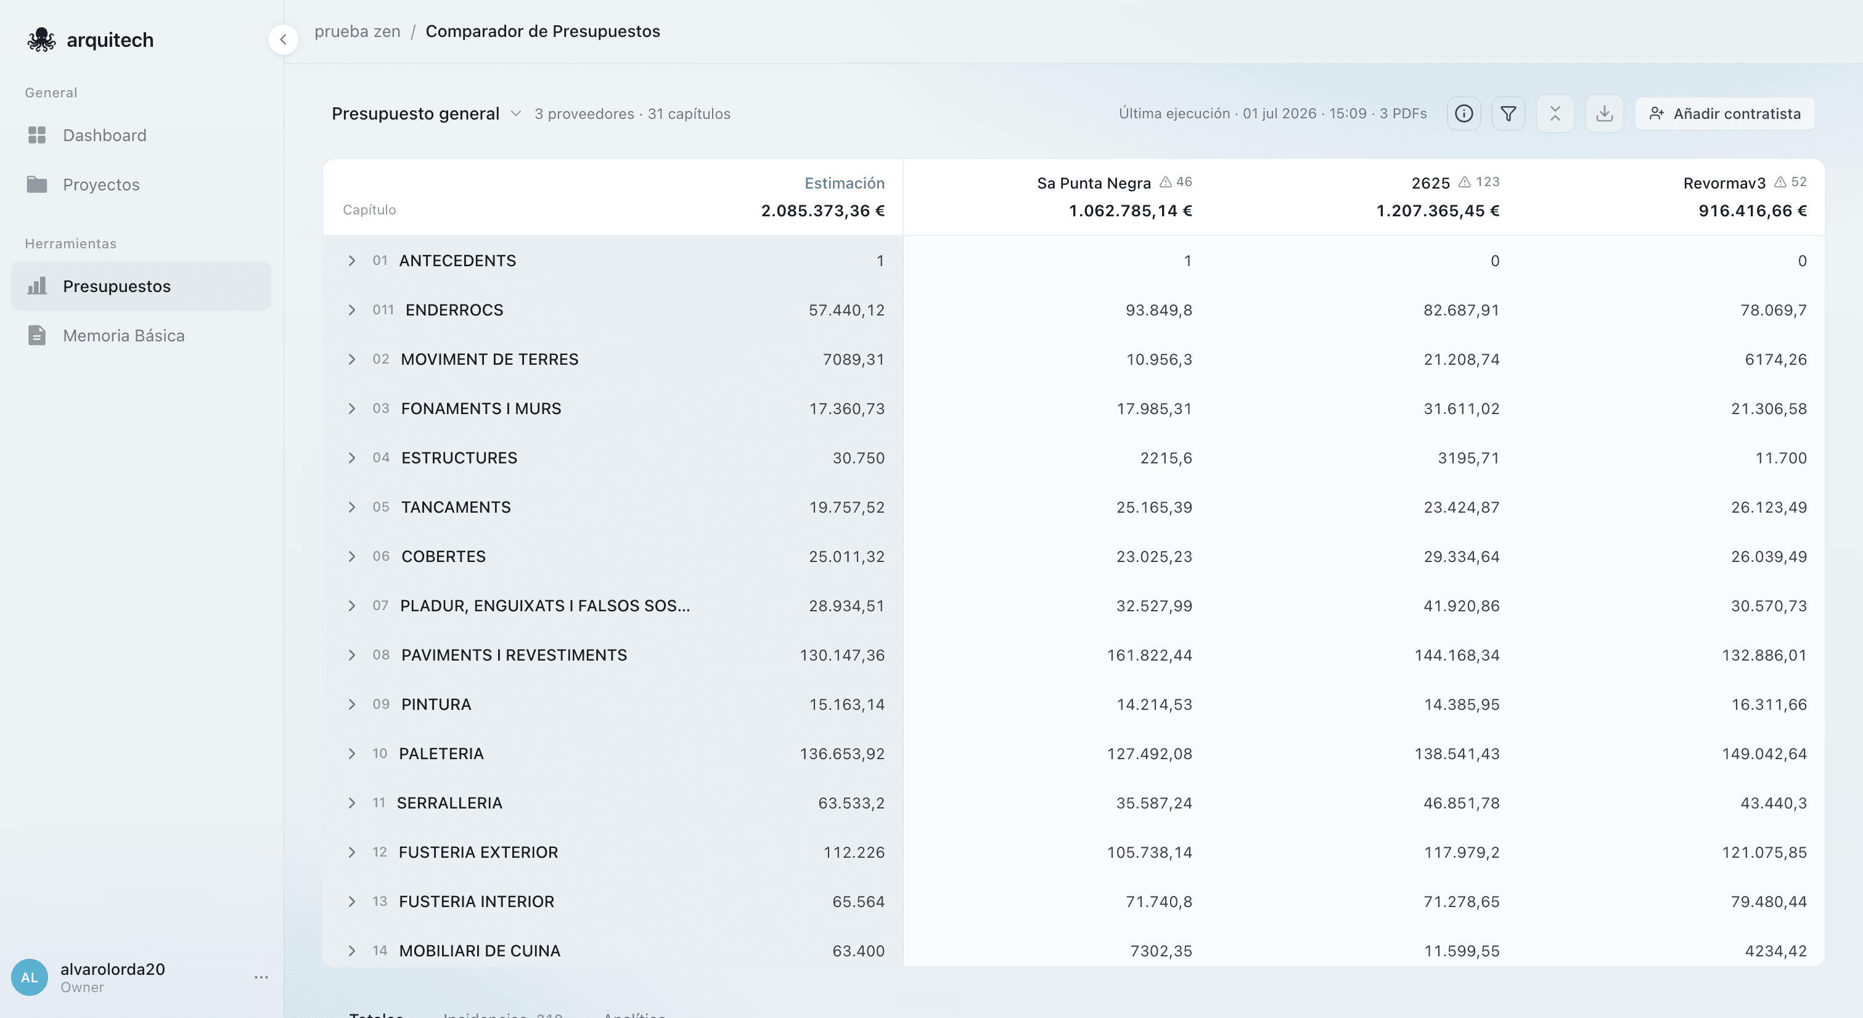Click the Comparador de Presupuestos breadcrumb

[543, 31]
